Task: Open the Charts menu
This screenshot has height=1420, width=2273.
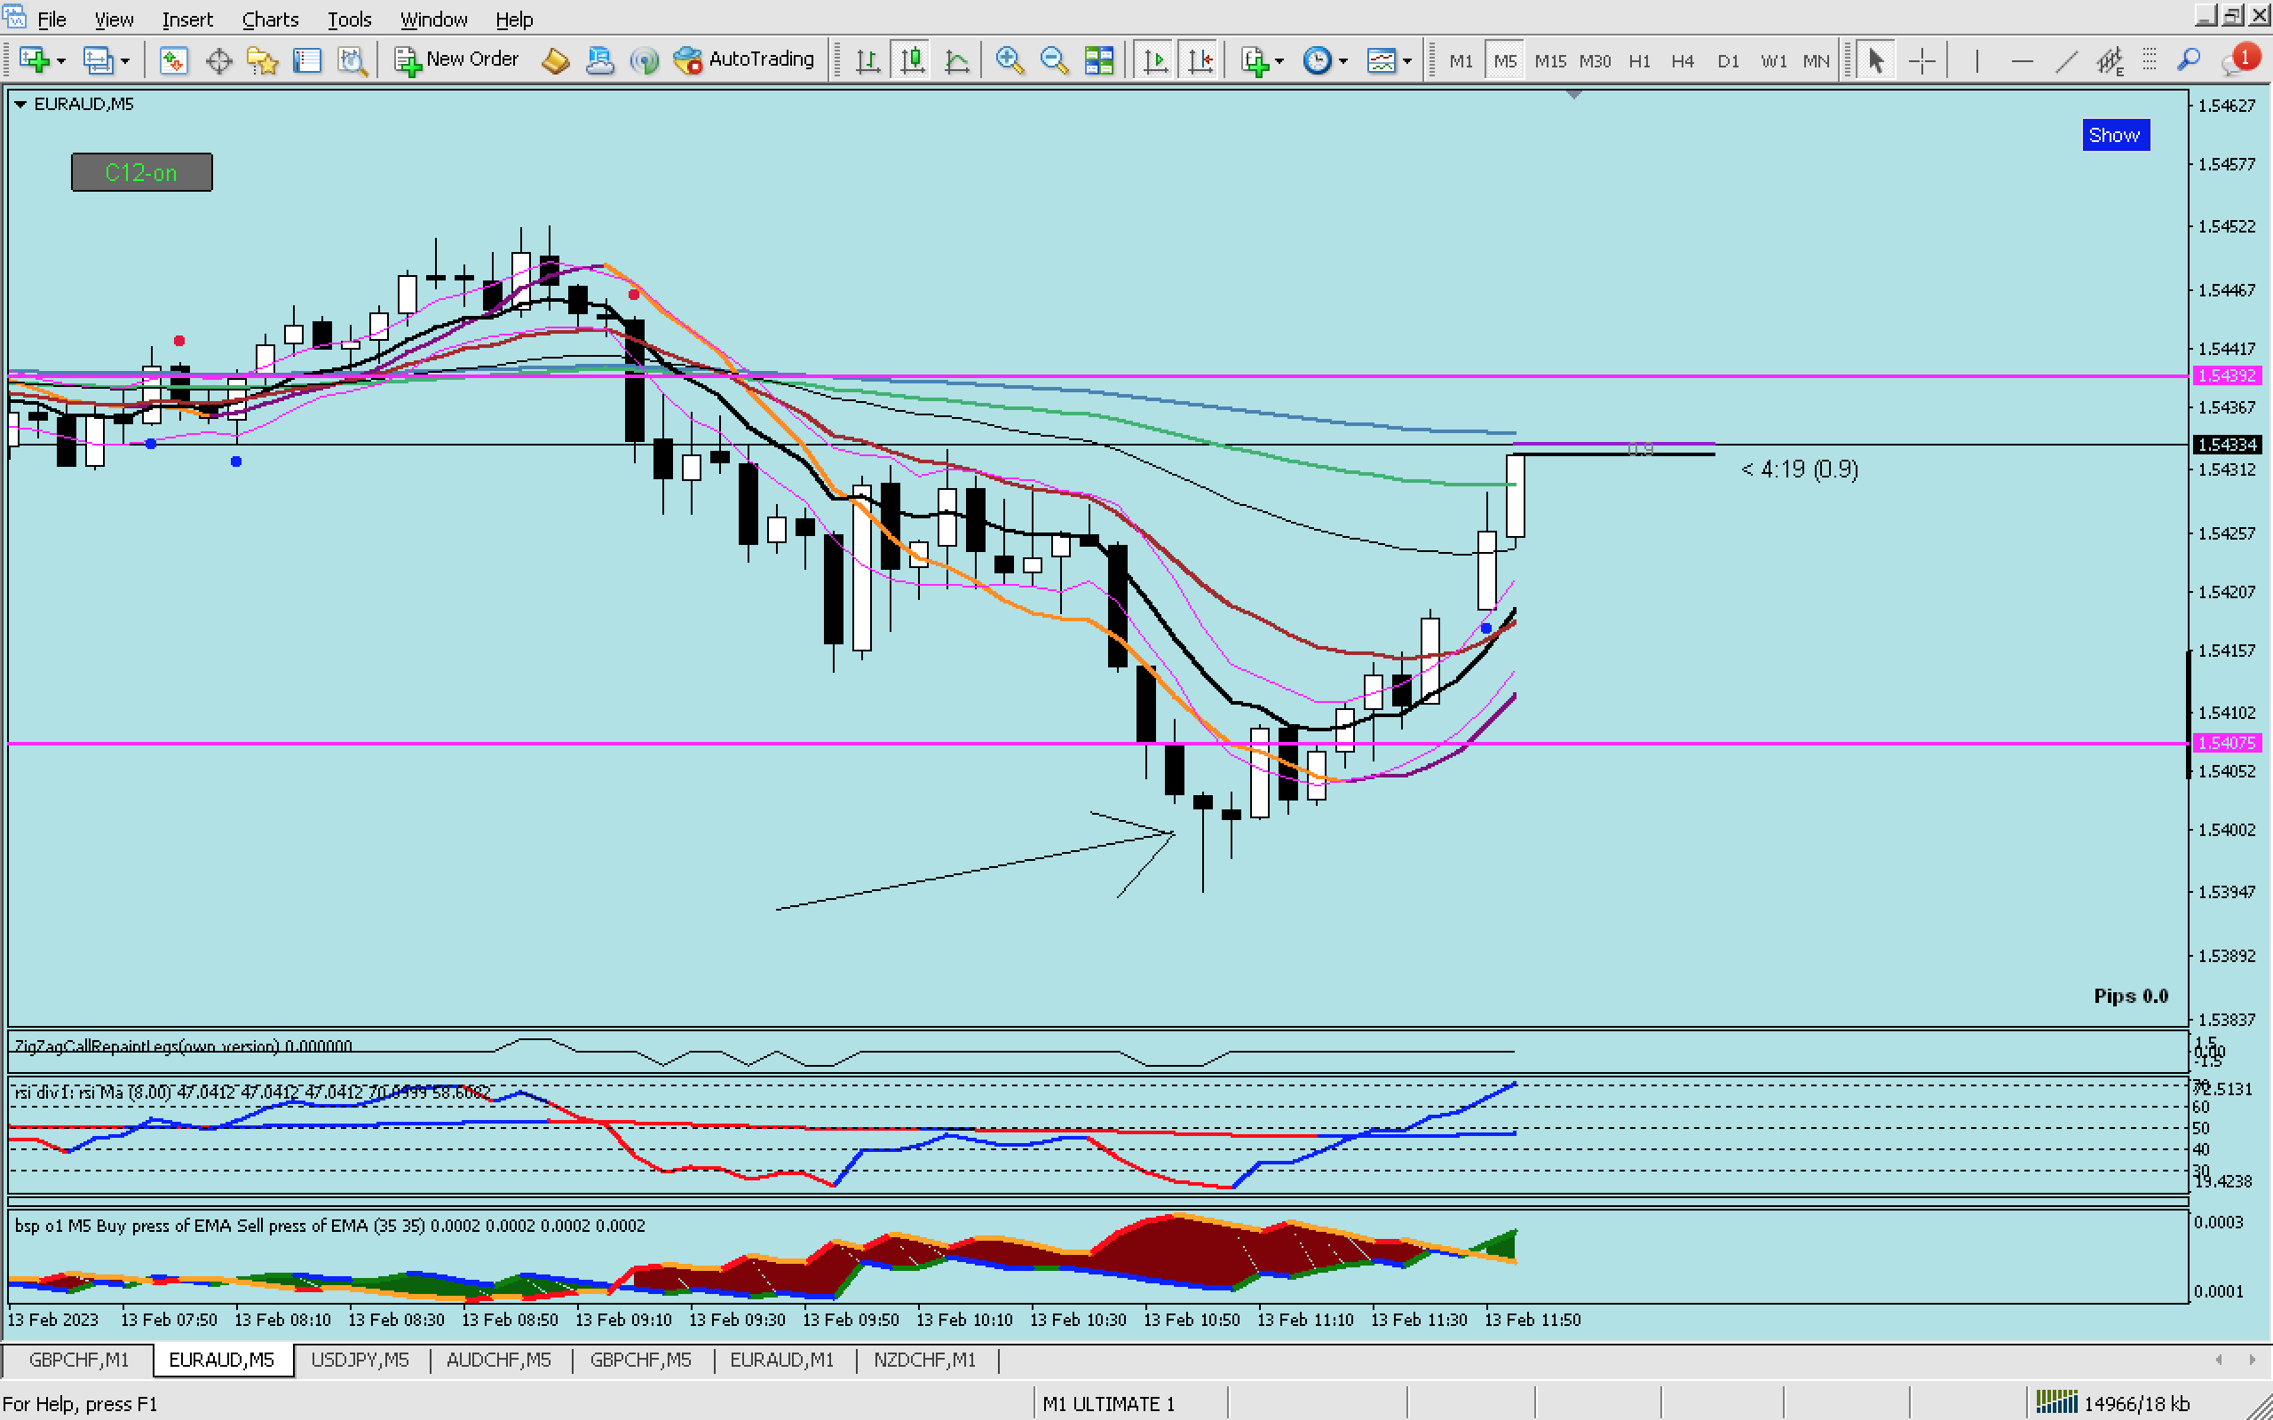Action: 270,19
